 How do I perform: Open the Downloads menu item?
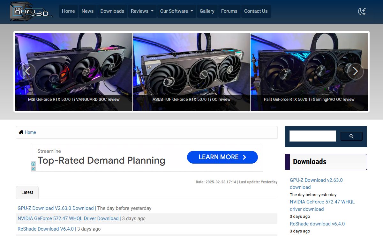click(112, 11)
